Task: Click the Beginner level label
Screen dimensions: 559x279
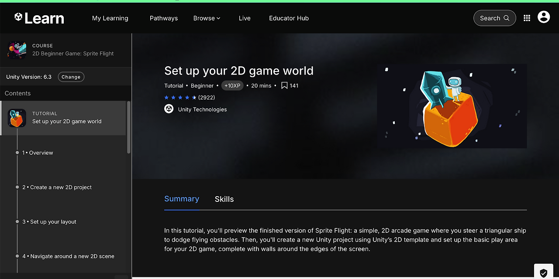Action: tap(202, 85)
